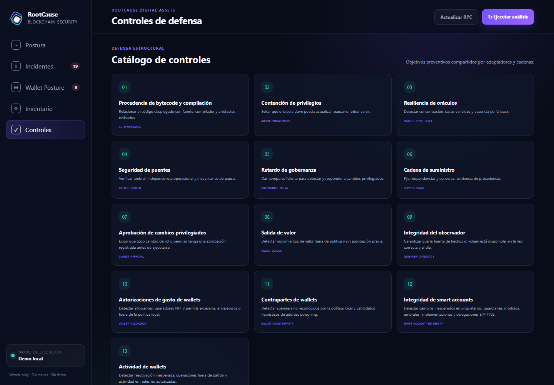The image size is (554, 385).
Task: Click the Wallet Posture sidebar icon
Action: 16,87
